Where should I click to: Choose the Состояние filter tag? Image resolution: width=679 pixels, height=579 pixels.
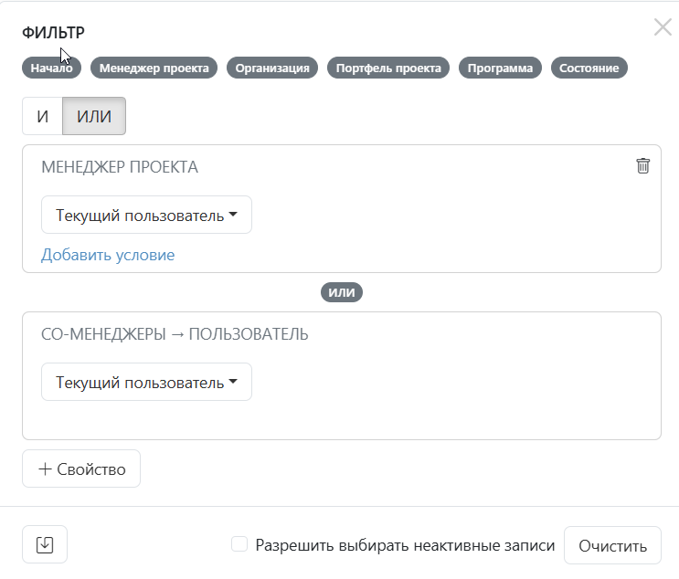589,68
